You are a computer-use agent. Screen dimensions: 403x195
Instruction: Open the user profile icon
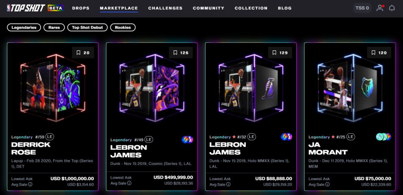(380, 8)
